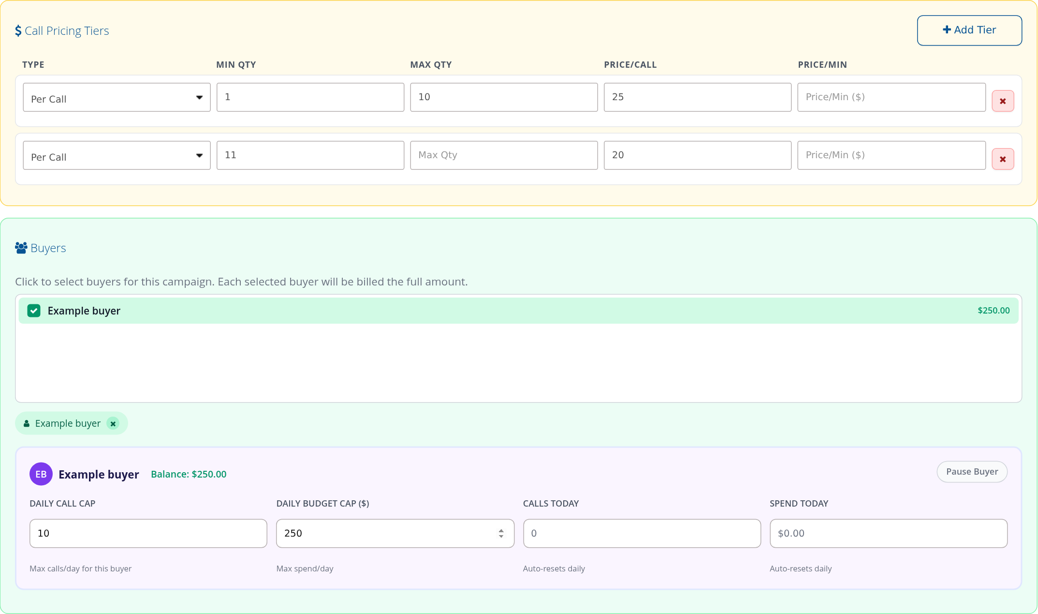1038x614 pixels.
Task: Click the PRICE/CALL column header
Action: click(x=630, y=65)
